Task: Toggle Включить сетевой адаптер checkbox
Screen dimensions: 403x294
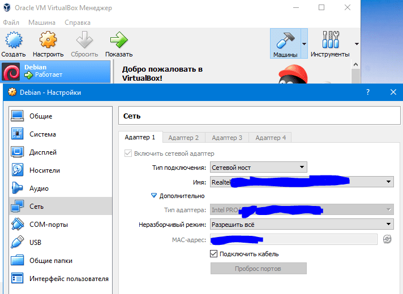Action: tap(128, 153)
